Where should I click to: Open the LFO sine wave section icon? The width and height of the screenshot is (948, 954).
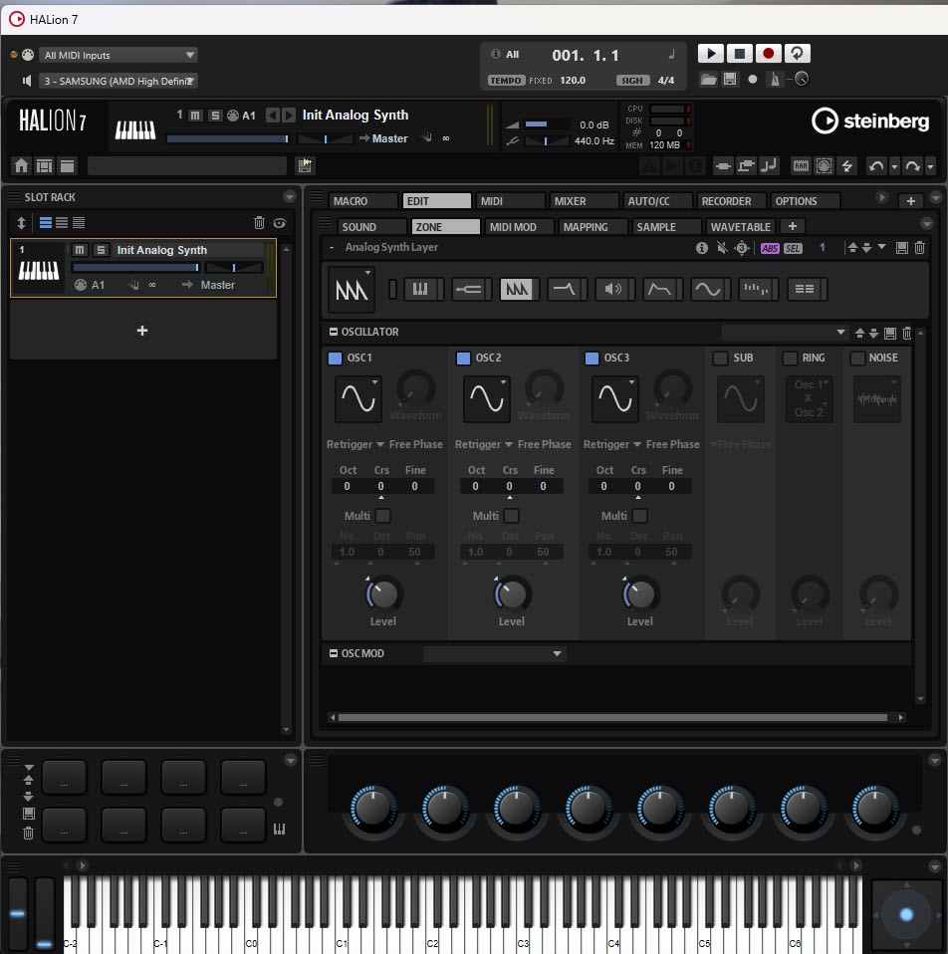707,289
